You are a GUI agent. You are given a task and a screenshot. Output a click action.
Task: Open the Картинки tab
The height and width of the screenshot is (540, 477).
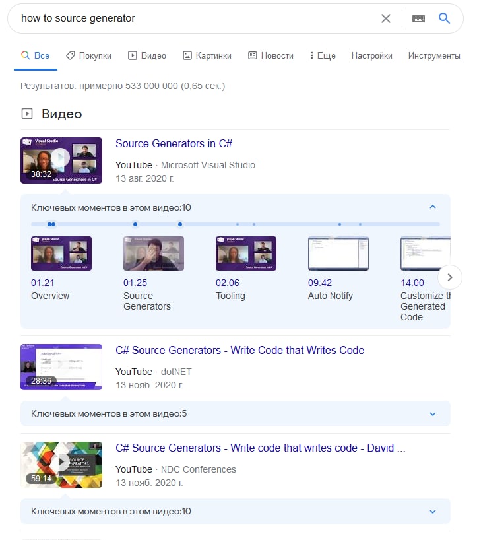tap(207, 56)
